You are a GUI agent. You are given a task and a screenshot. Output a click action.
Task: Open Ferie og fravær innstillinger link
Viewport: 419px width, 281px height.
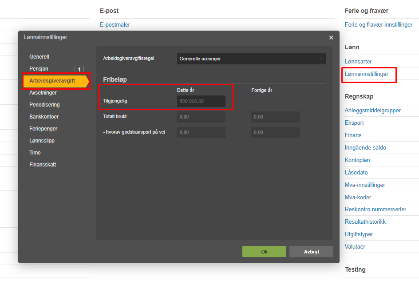point(378,24)
